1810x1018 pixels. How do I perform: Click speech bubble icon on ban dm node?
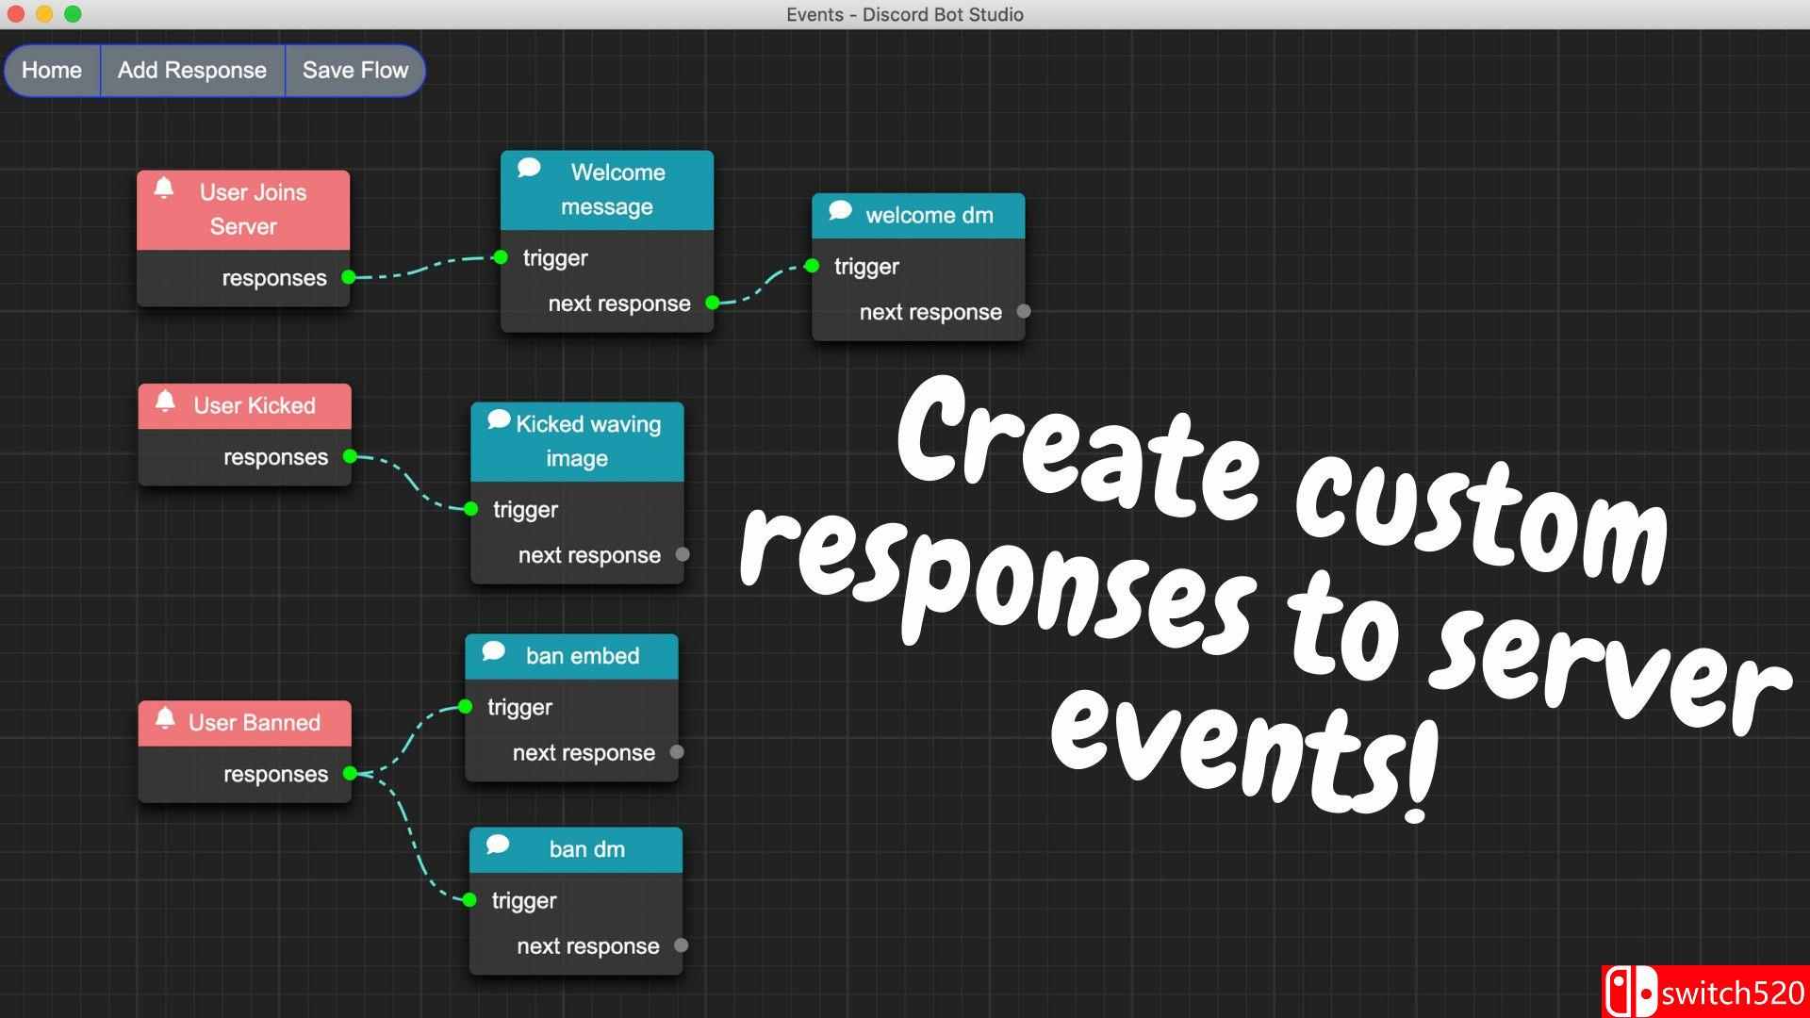498,845
